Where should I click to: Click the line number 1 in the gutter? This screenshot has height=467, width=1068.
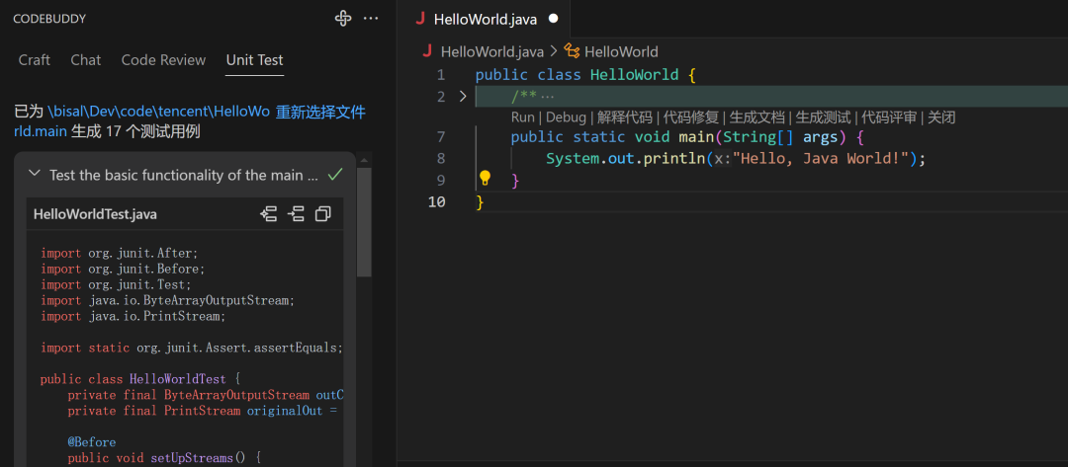pyautogui.click(x=441, y=74)
